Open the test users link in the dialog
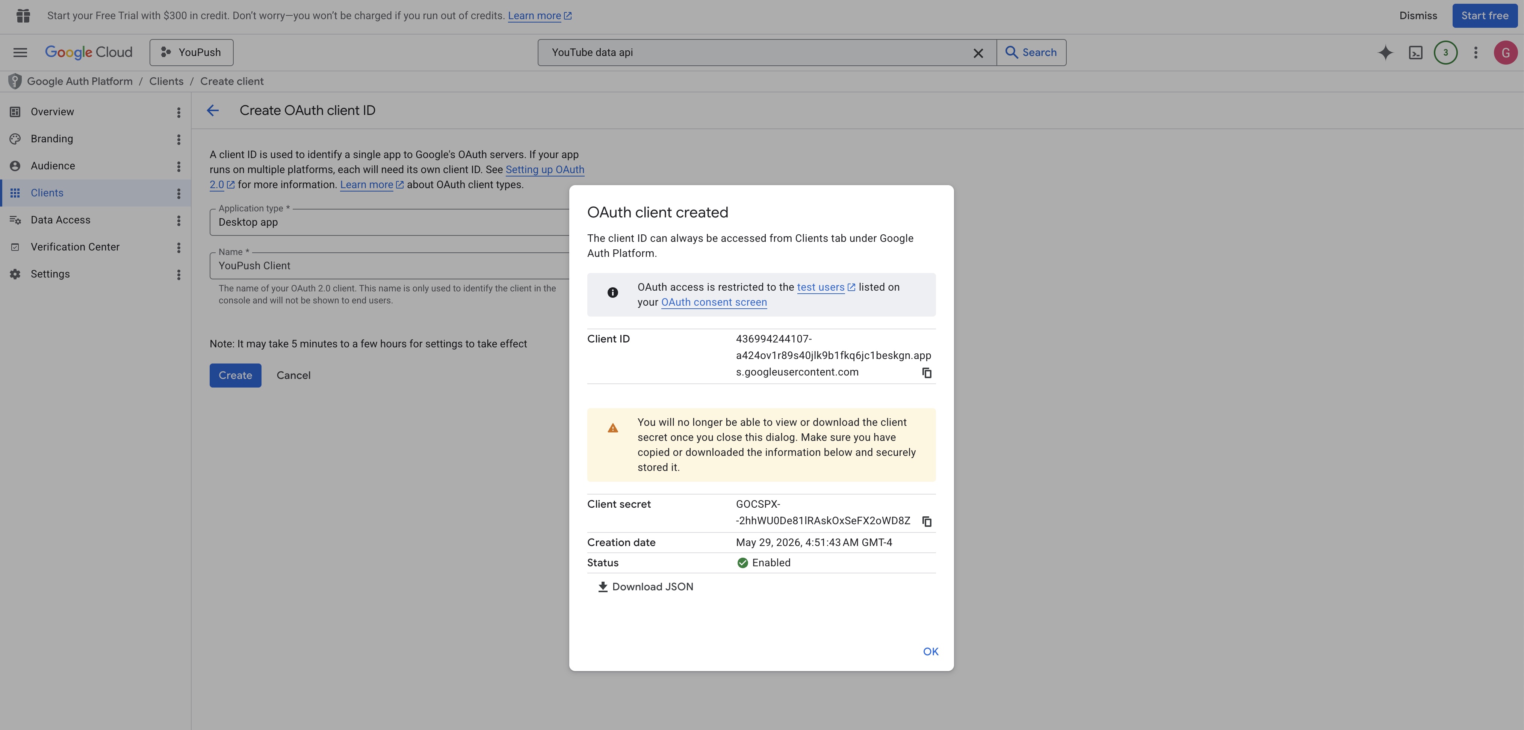This screenshot has height=730, width=1524. coord(826,287)
